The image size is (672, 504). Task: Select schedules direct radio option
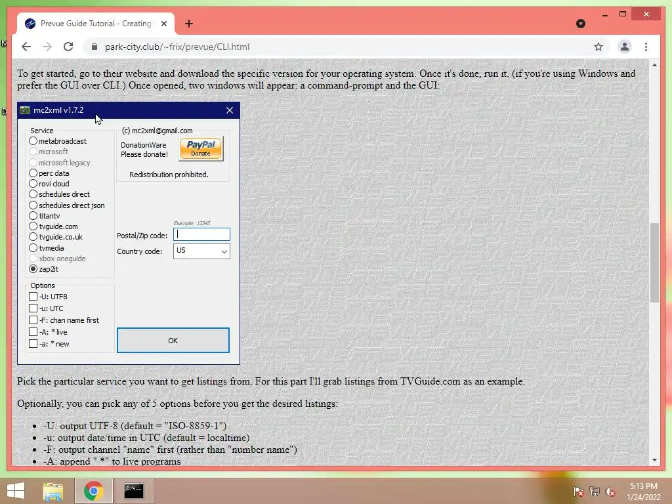click(33, 194)
